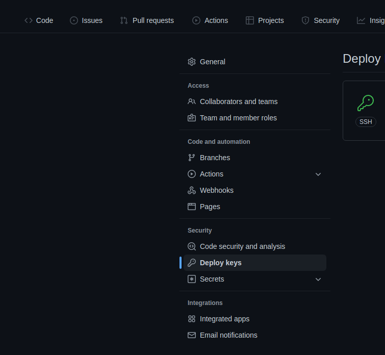Click the General settings gear icon
The height and width of the screenshot is (355, 385).
192,62
